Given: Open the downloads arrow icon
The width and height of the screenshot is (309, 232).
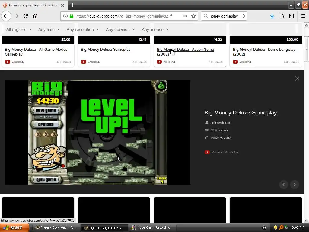Looking at the screenshot, I should (x=272, y=16).
